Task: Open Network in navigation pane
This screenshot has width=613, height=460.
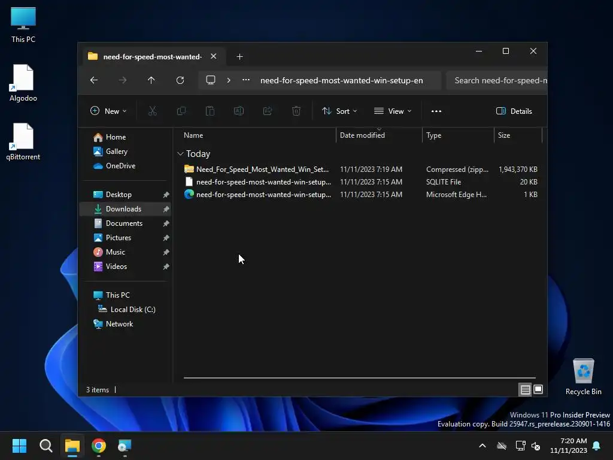Action: coord(113,324)
